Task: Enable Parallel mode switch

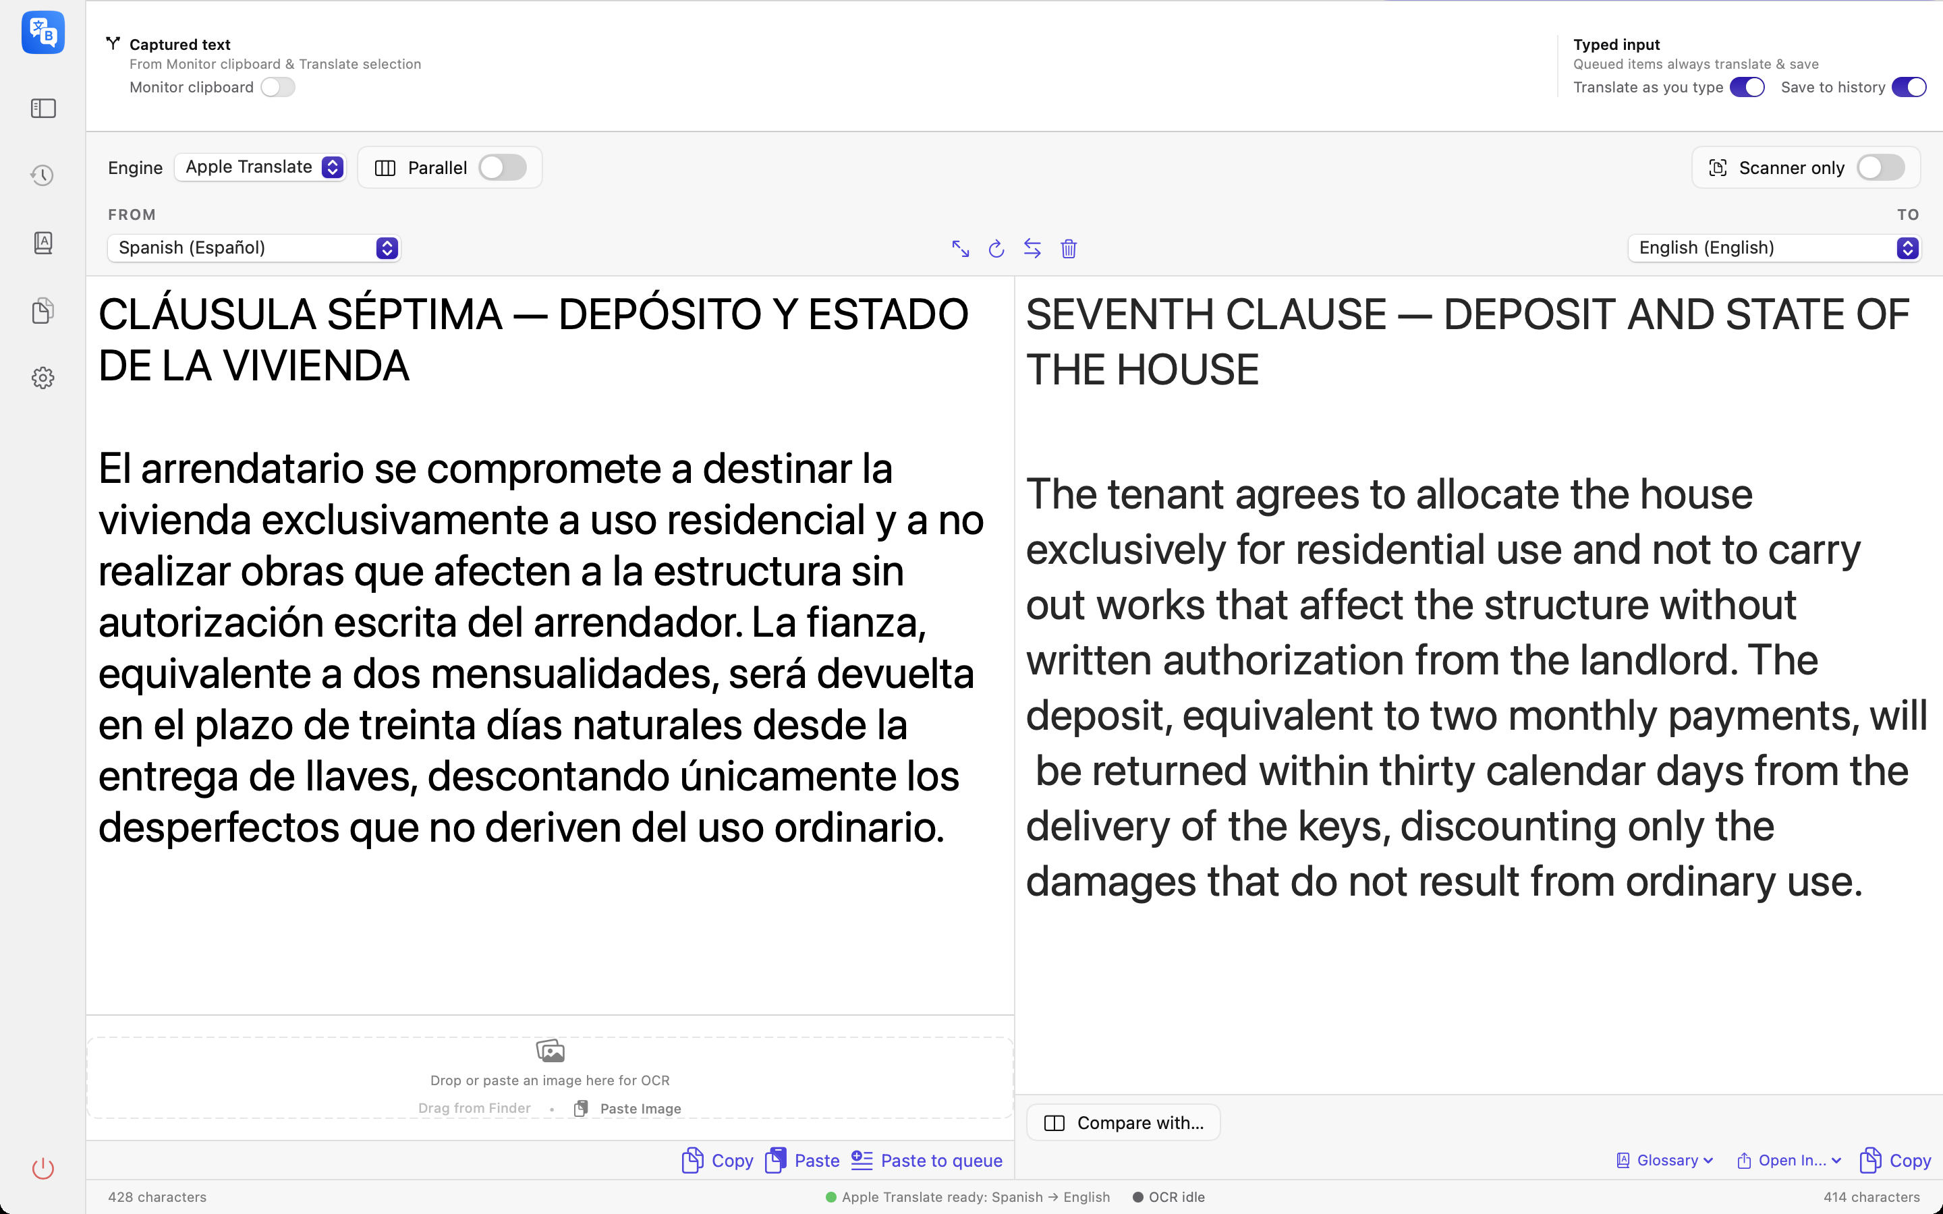Action: point(503,168)
